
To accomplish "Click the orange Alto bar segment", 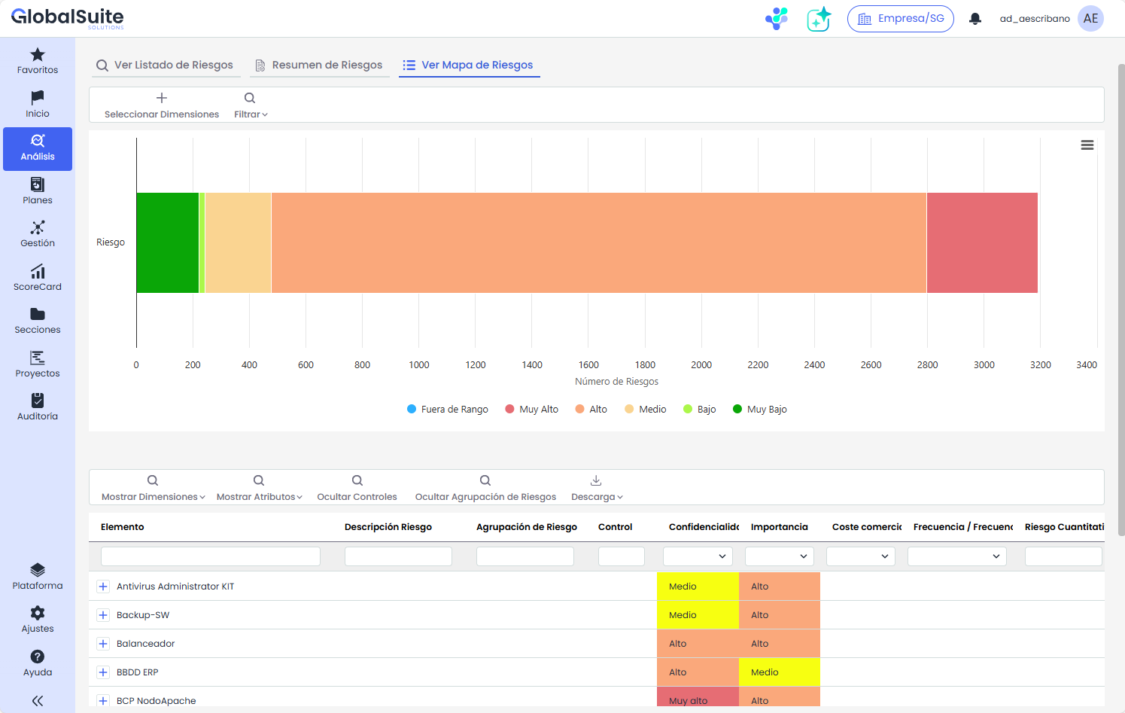I will [x=599, y=242].
